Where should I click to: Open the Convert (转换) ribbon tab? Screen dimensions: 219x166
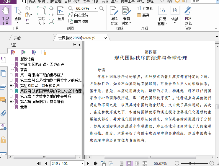click(x=32, y=1)
